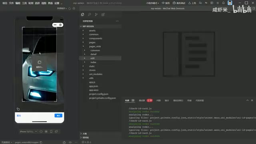Open the project menu (项目)
Viewport: 256px width, 144px height.
pos(5,3)
